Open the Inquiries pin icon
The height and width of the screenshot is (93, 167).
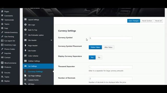(2, 53)
